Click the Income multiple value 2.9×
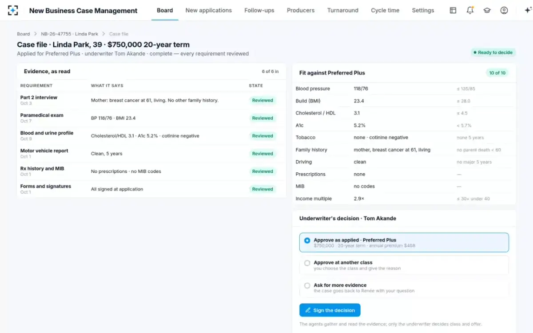This screenshot has height=333, width=533. (x=359, y=198)
